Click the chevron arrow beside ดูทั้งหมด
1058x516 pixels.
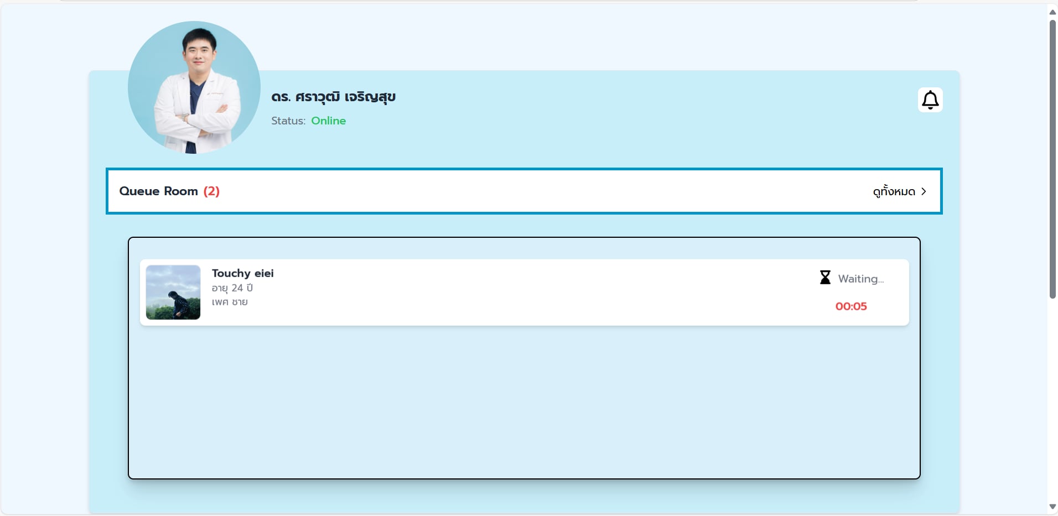924,191
